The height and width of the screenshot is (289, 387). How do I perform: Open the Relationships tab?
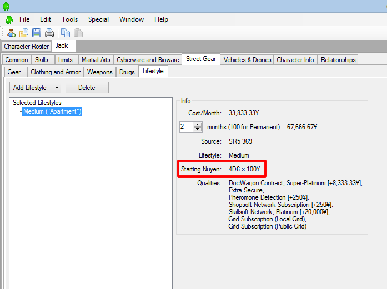(338, 60)
